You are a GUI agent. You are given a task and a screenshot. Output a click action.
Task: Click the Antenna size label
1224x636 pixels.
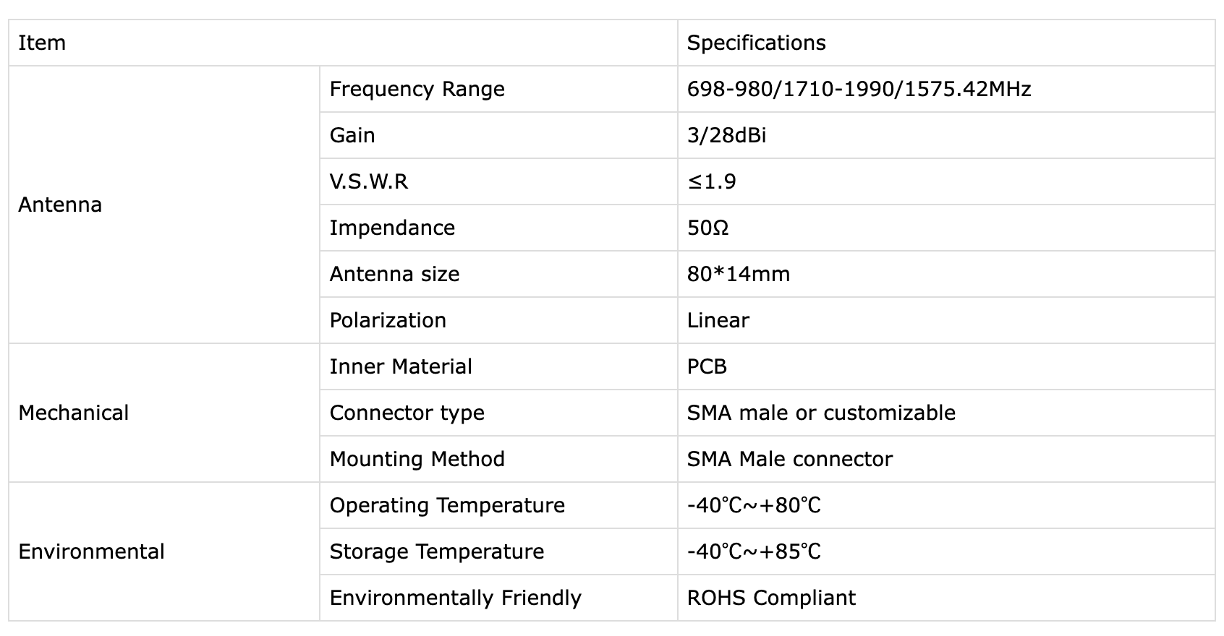394,274
